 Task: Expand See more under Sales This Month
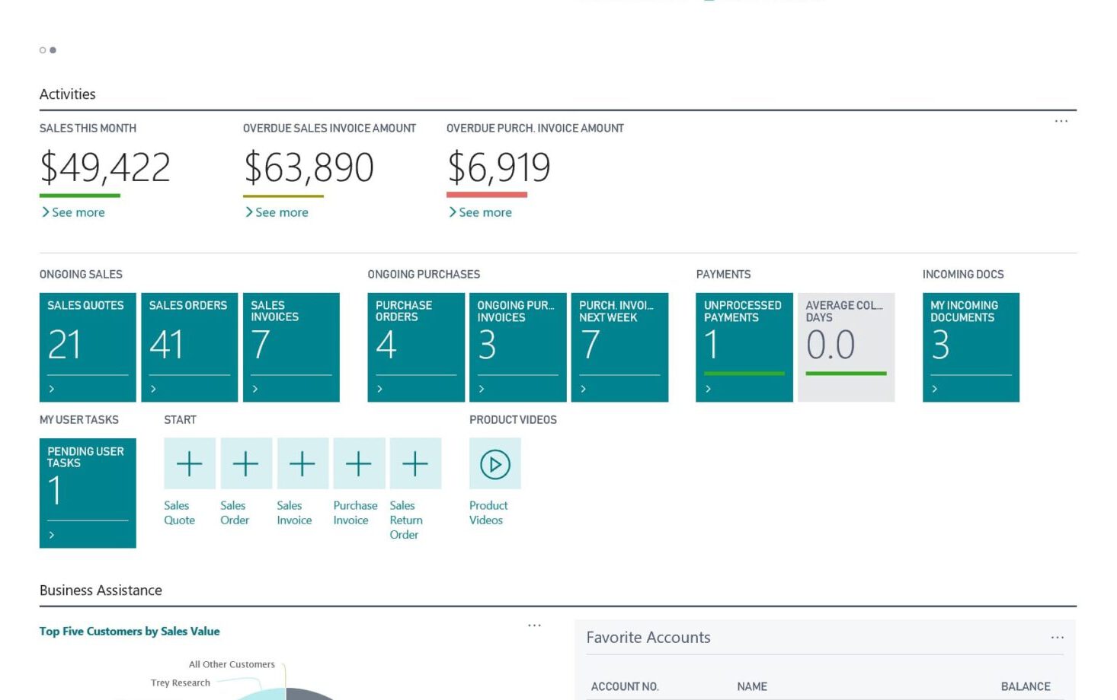pyautogui.click(x=73, y=212)
